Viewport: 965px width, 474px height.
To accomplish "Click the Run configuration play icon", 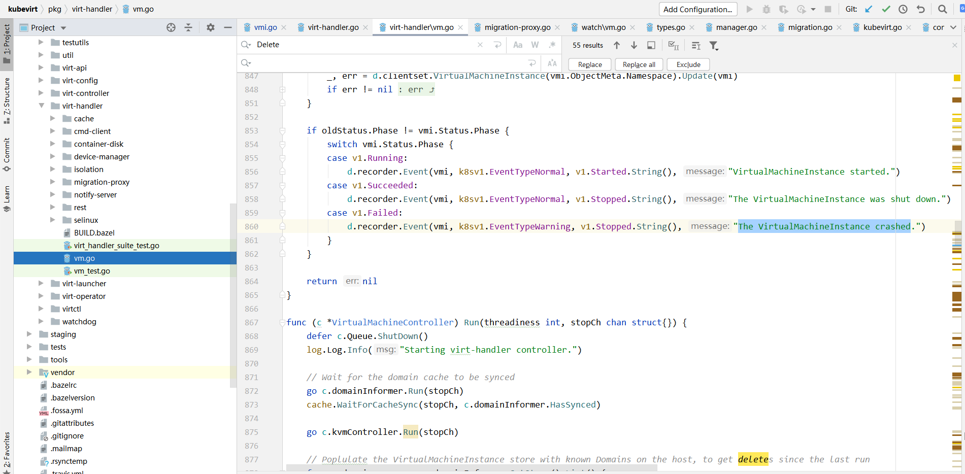I will tap(749, 9).
